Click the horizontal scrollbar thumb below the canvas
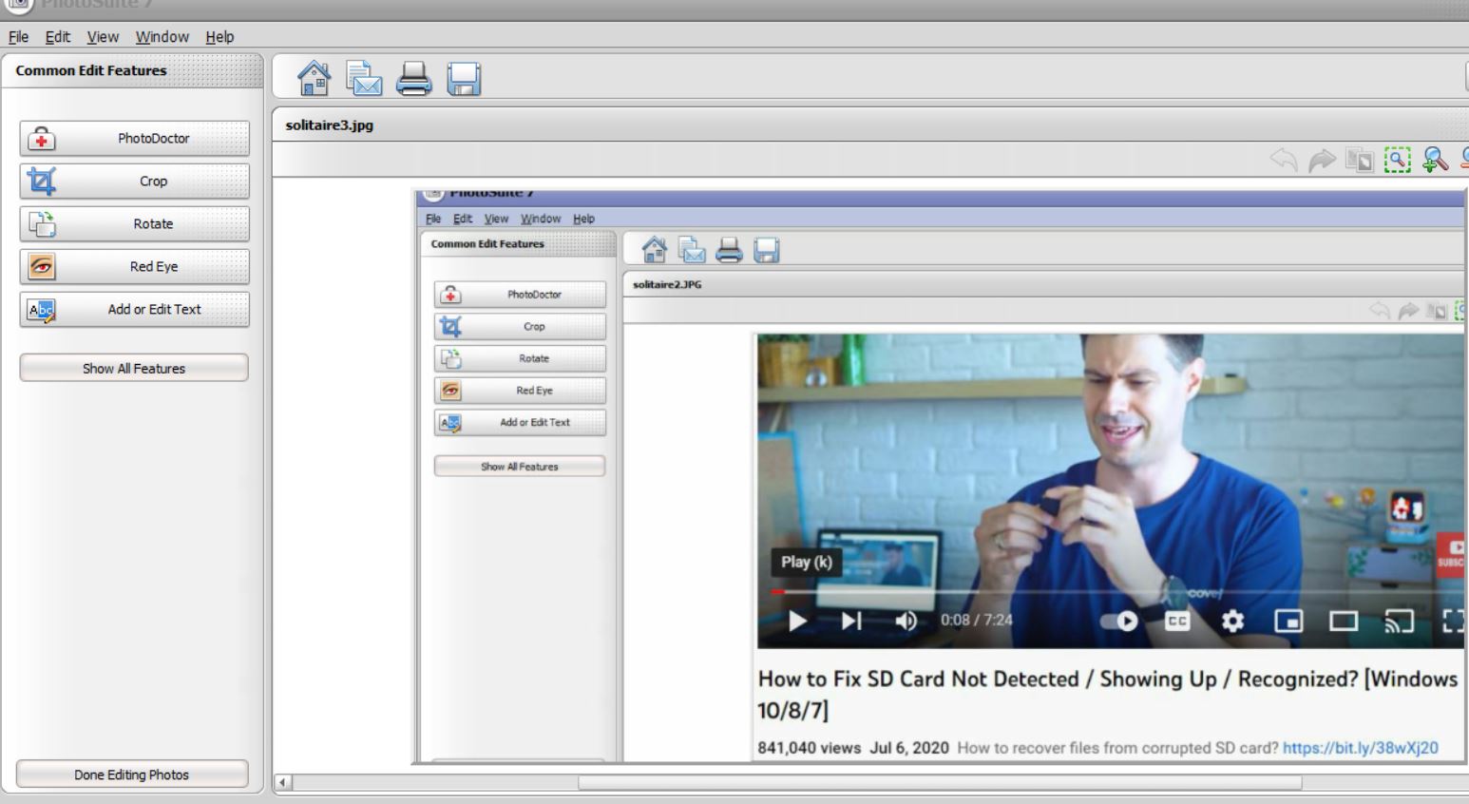Image resolution: width=1469 pixels, height=804 pixels. tap(940, 783)
